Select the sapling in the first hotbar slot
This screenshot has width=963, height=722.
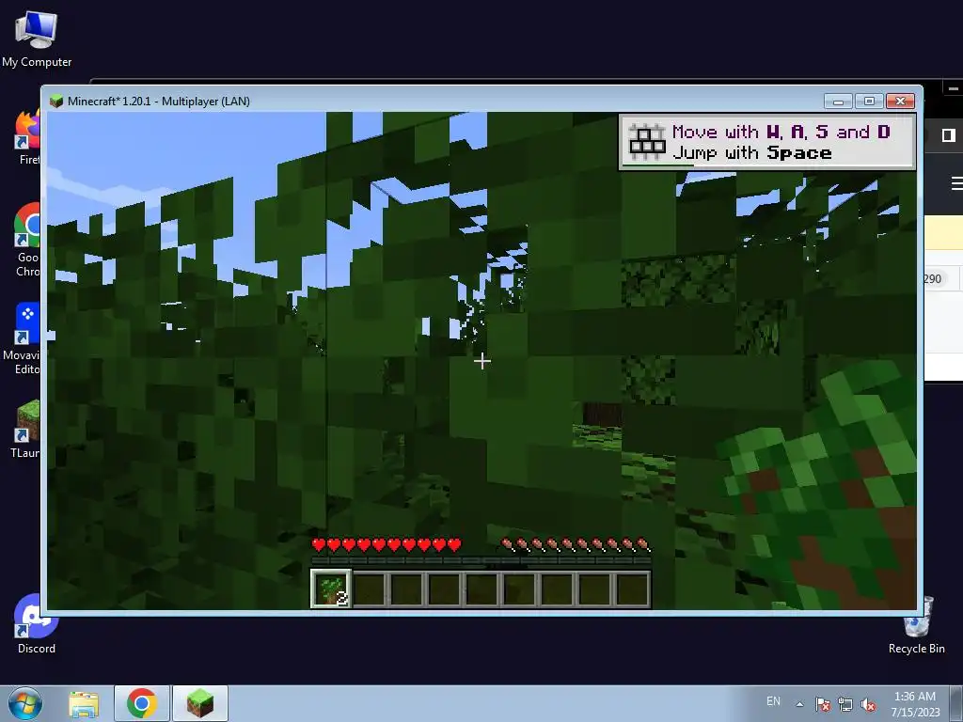tap(331, 589)
